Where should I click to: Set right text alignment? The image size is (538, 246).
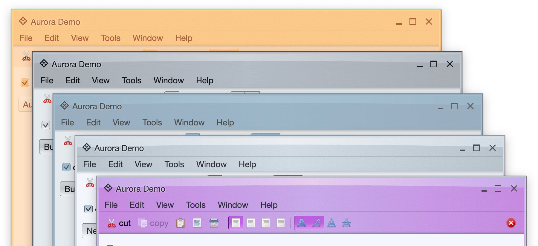[266, 223]
